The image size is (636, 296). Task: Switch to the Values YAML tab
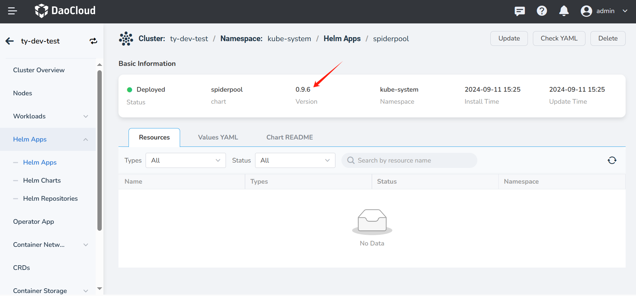tap(218, 137)
